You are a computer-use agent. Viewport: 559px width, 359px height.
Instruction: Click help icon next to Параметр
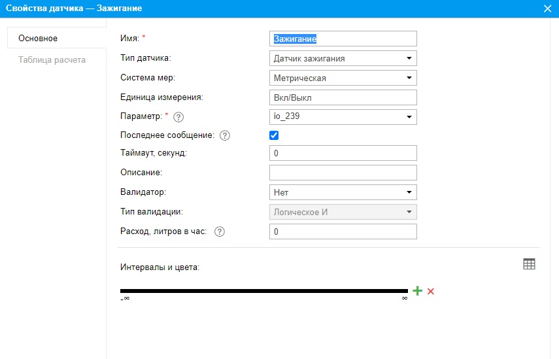(x=178, y=117)
